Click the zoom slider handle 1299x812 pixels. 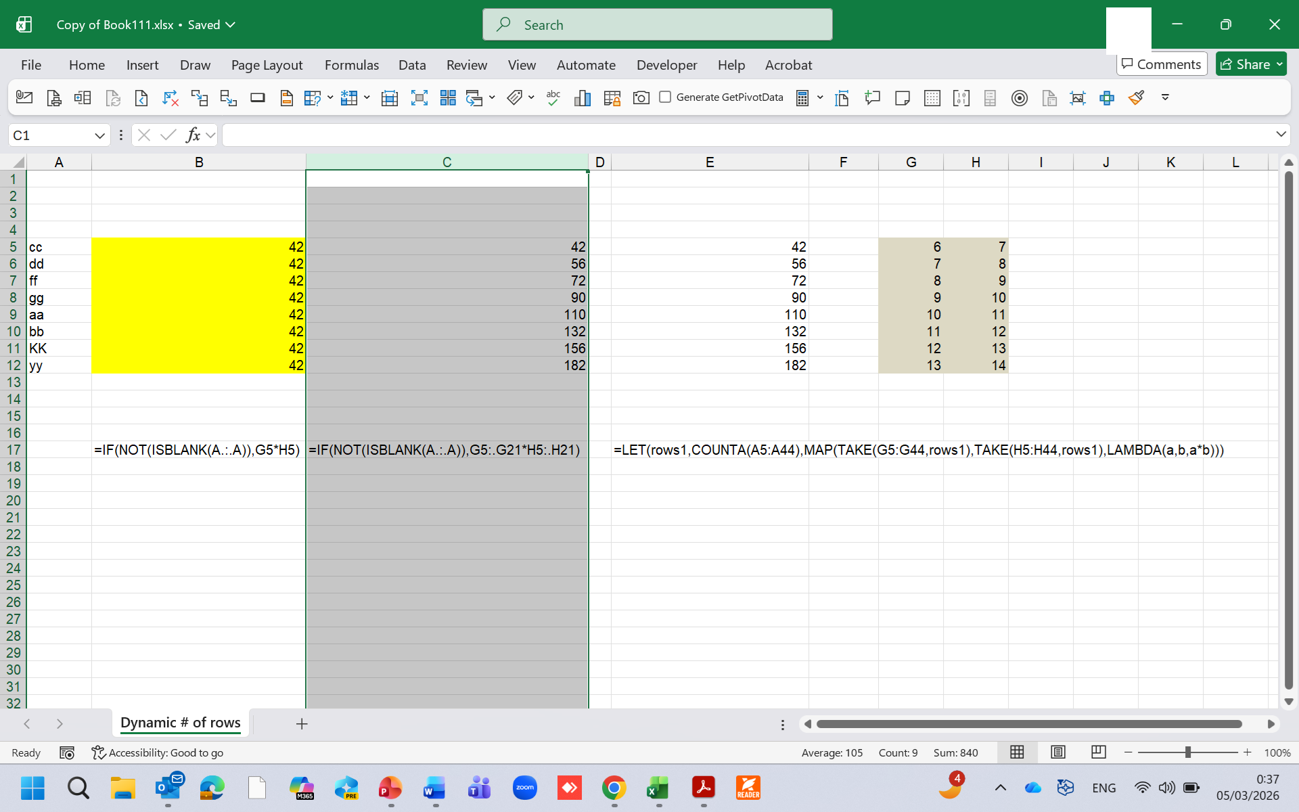(x=1188, y=752)
